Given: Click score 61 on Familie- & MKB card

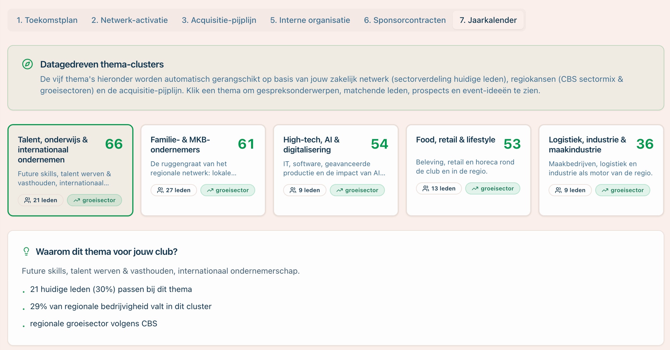Looking at the screenshot, I should (246, 144).
